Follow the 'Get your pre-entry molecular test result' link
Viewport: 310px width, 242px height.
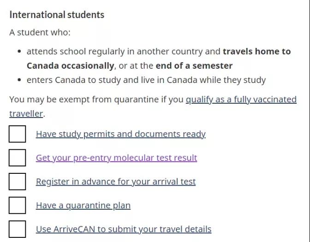pyautogui.click(x=116, y=158)
